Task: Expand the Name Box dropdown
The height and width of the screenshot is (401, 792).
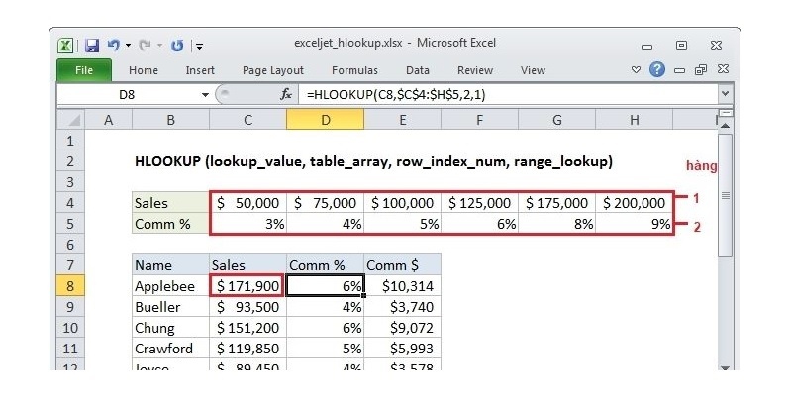Action: click(205, 94)
